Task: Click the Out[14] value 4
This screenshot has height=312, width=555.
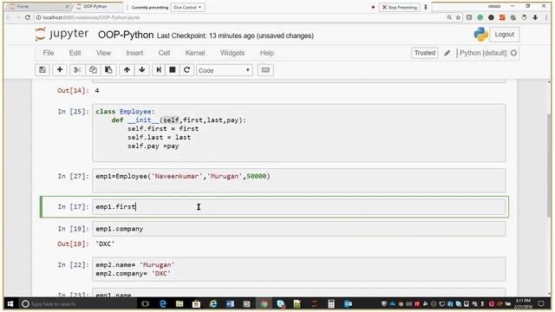Action: (97, 90)
